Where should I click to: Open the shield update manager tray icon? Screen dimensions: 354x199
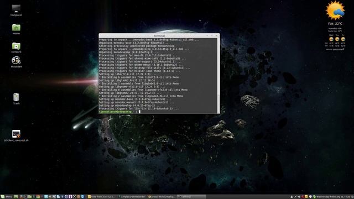(310, 197)
